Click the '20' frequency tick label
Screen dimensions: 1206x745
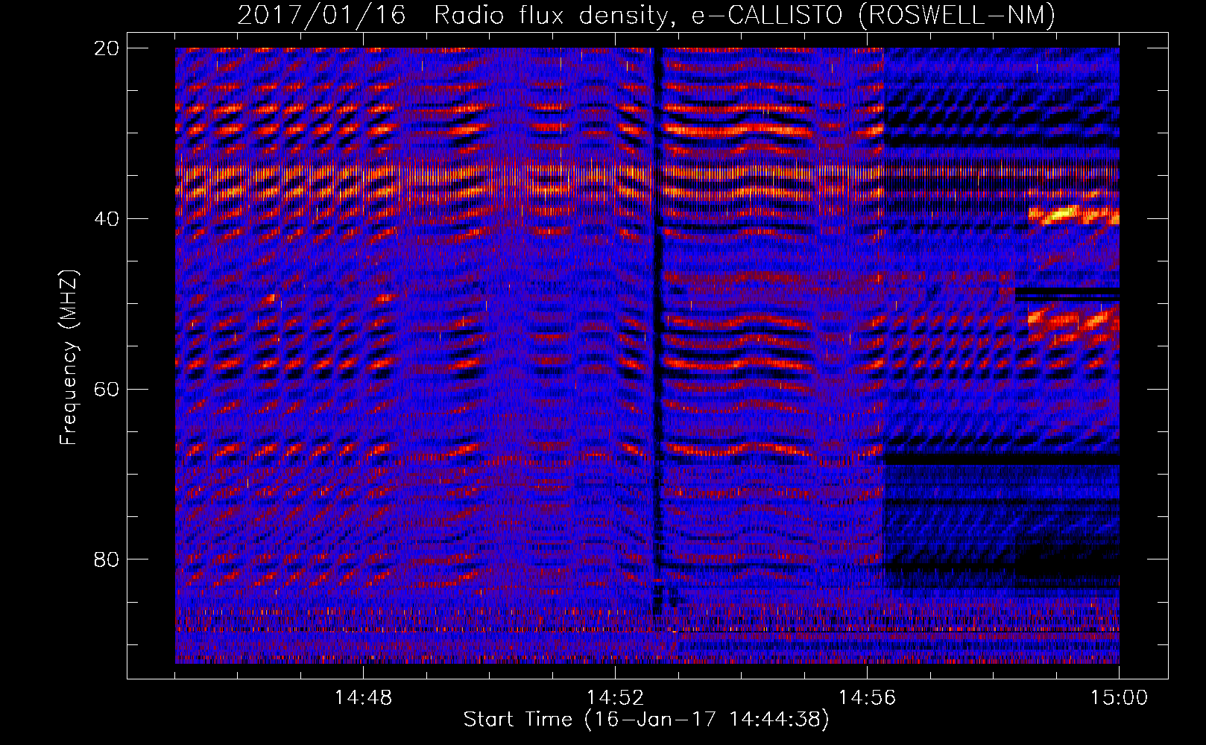[107, 48]
